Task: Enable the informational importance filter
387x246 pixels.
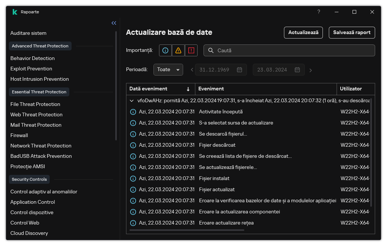Action: pyautogui.click(x=165, y=50)
